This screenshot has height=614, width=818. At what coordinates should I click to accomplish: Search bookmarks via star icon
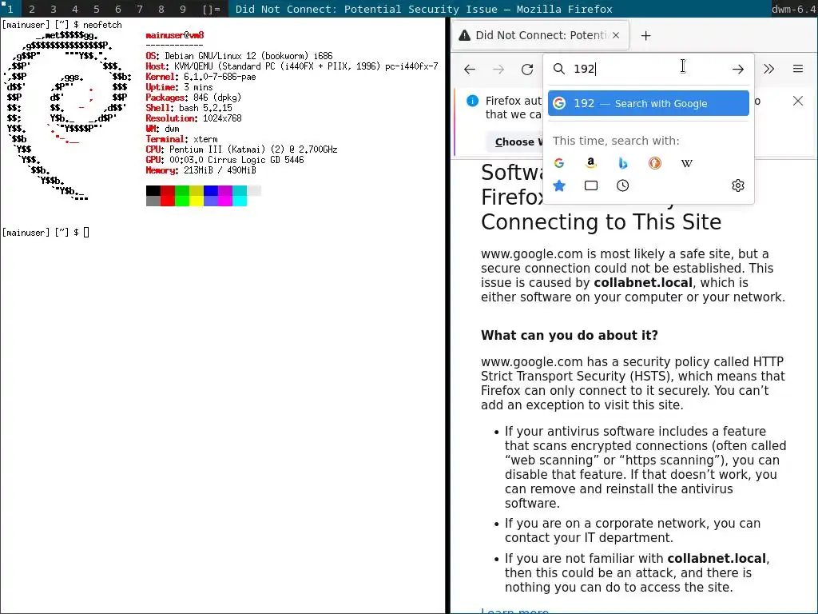559,185
